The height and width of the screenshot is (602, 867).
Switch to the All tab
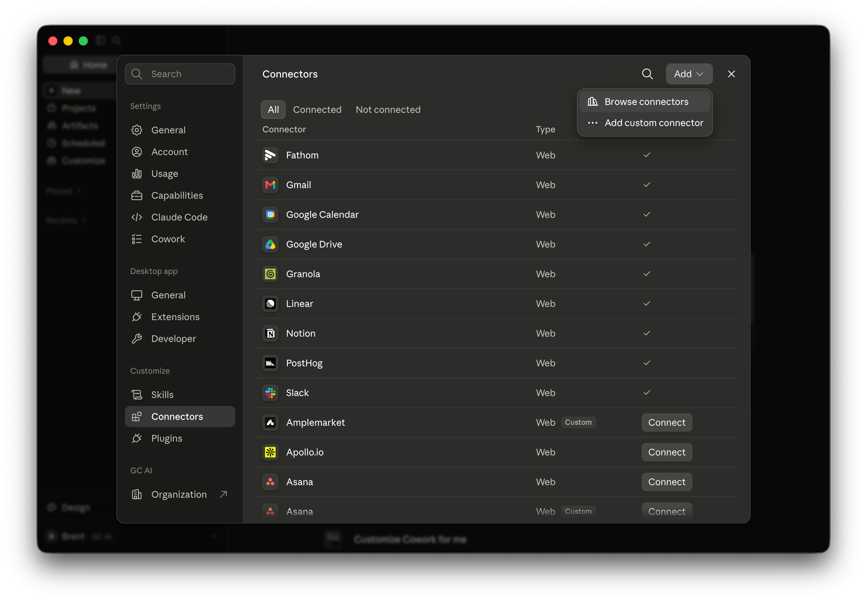point(273,110)
